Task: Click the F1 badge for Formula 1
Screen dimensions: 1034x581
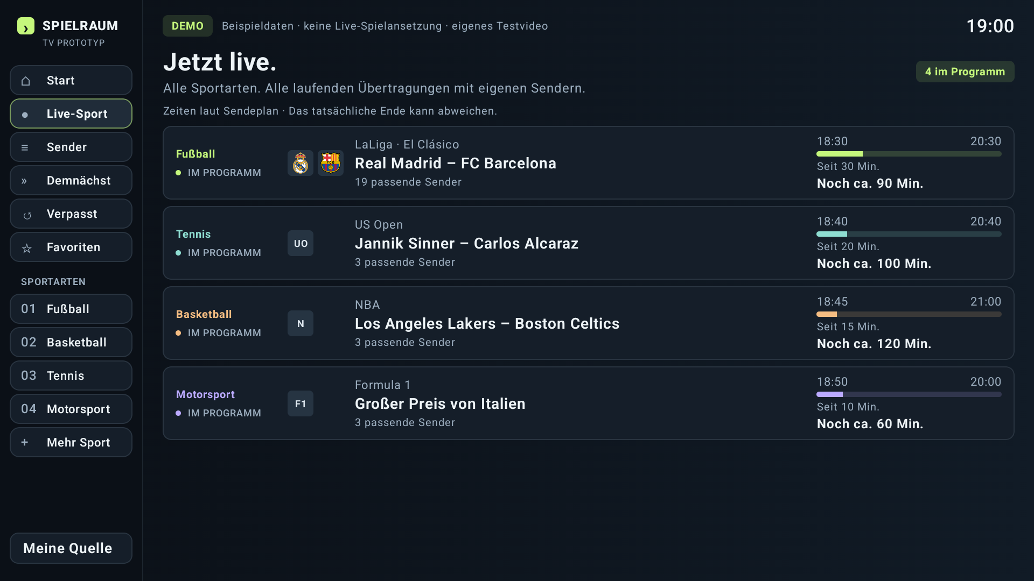Action: (x=301, y=403)
